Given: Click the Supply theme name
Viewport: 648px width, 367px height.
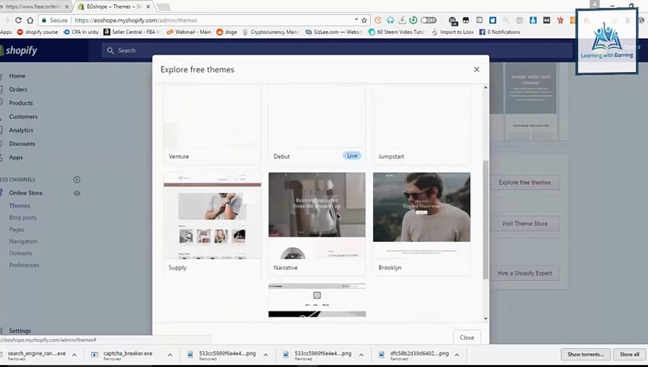Looking at the screenshot, I should click(x=178, y=268).
